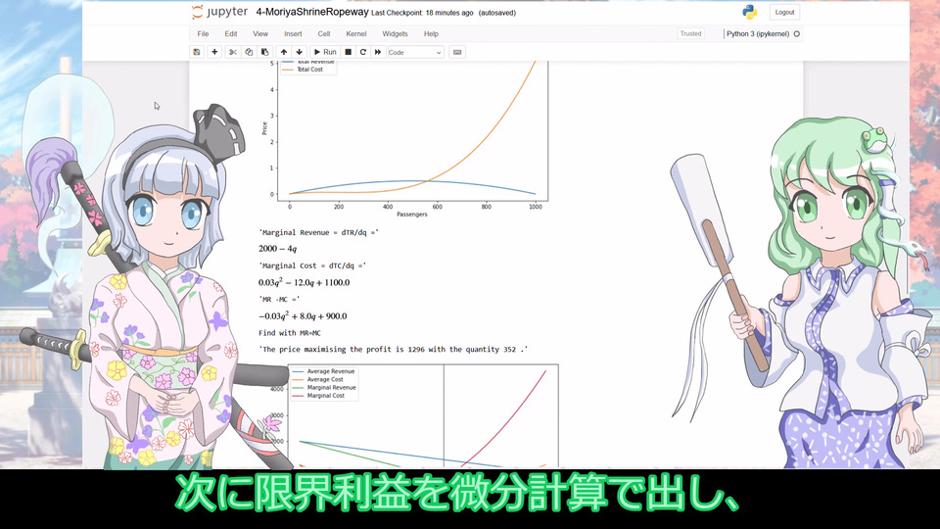Open the Edit menu
This screenshot has height=529, width=940.
[231, 34]
